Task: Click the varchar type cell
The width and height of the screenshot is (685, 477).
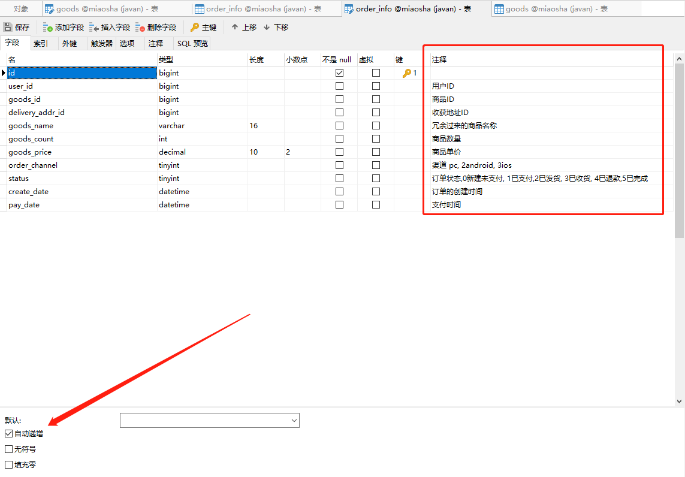Action: coord(203,126)
